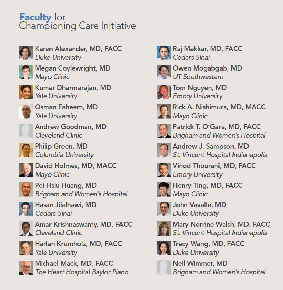Open Kumar Dharmarajan's name link
Viewport: 283px width, 290px height.
73,88
